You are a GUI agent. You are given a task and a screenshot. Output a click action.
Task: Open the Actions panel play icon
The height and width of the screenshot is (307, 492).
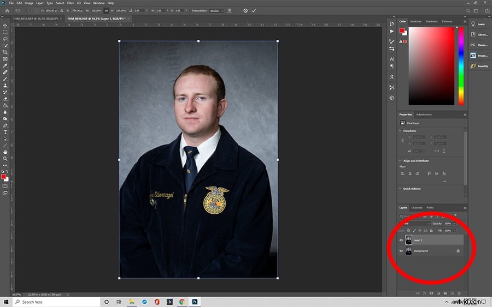(x=391, y=31)
